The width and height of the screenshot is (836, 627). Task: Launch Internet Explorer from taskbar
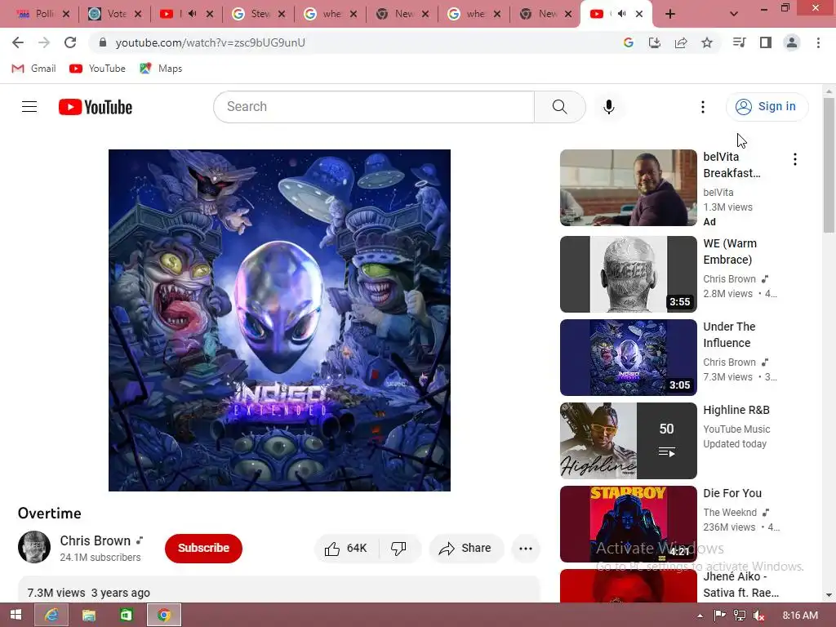[51, 616]
